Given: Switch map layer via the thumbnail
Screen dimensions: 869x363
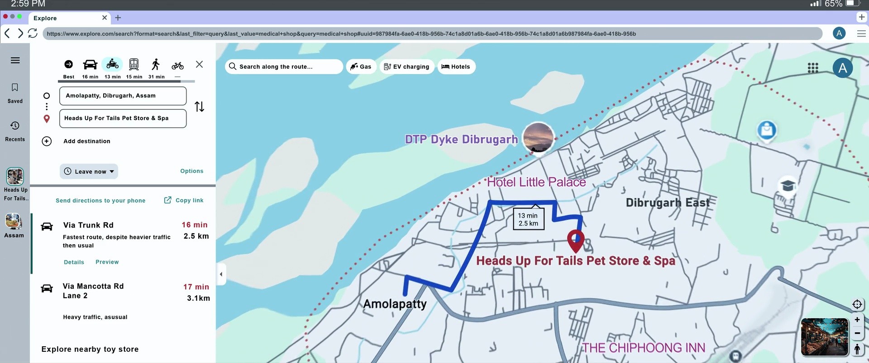Looking at the screenshot, I should [x=825, y=337].
